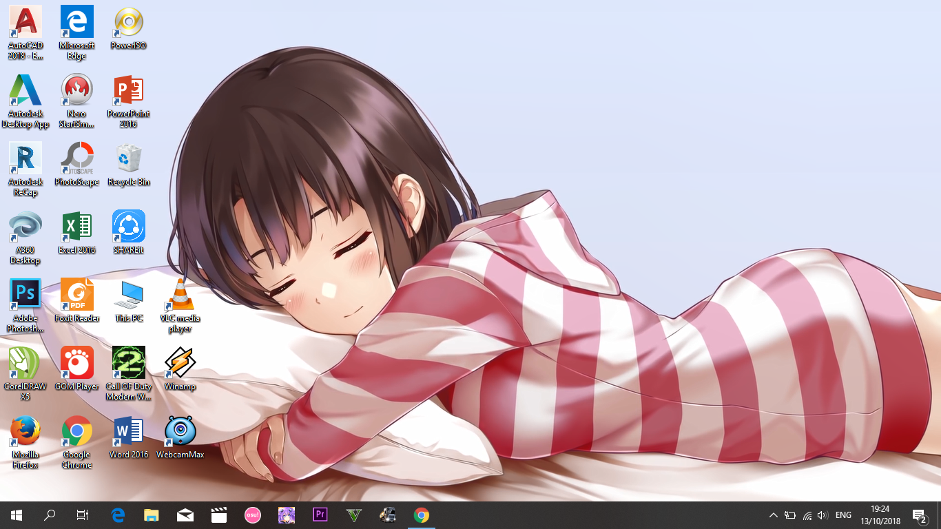
Task: Select the Word 2016 desktop shortcut
Action: click(129, 437)
